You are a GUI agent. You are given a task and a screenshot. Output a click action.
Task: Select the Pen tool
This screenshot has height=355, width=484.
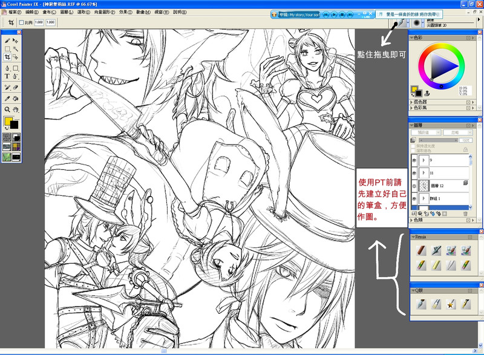coord(7,68)
